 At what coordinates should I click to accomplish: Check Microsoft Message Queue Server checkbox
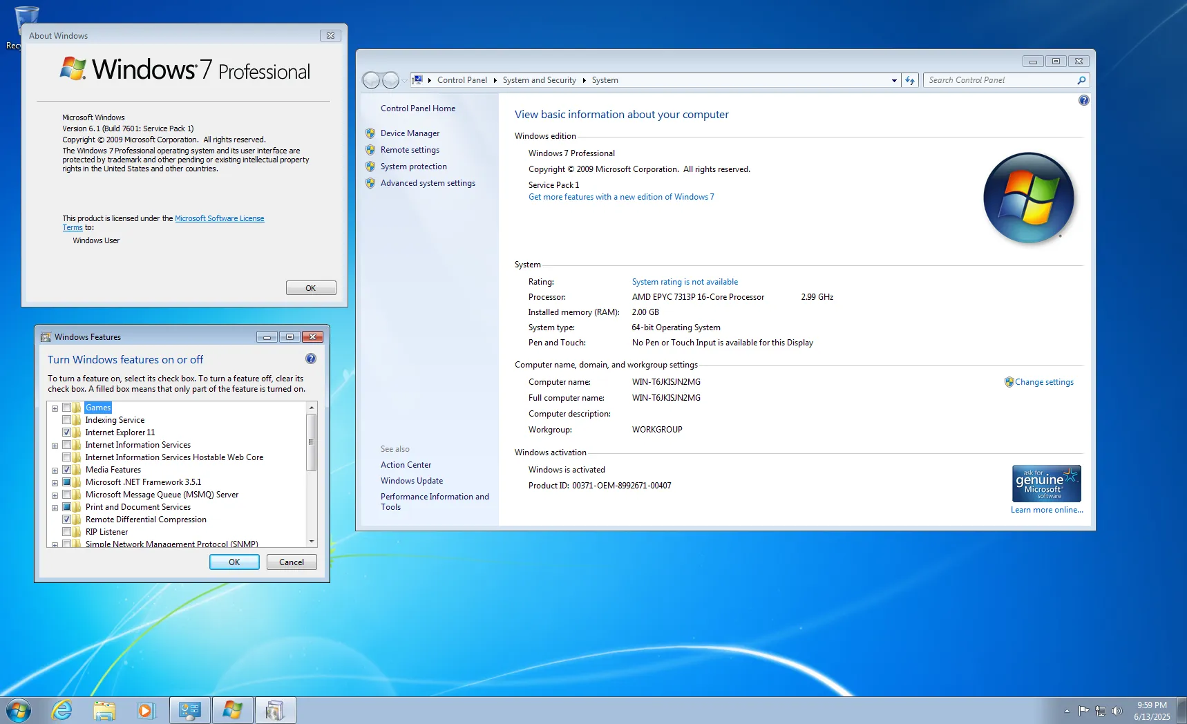tap(66, 495)
